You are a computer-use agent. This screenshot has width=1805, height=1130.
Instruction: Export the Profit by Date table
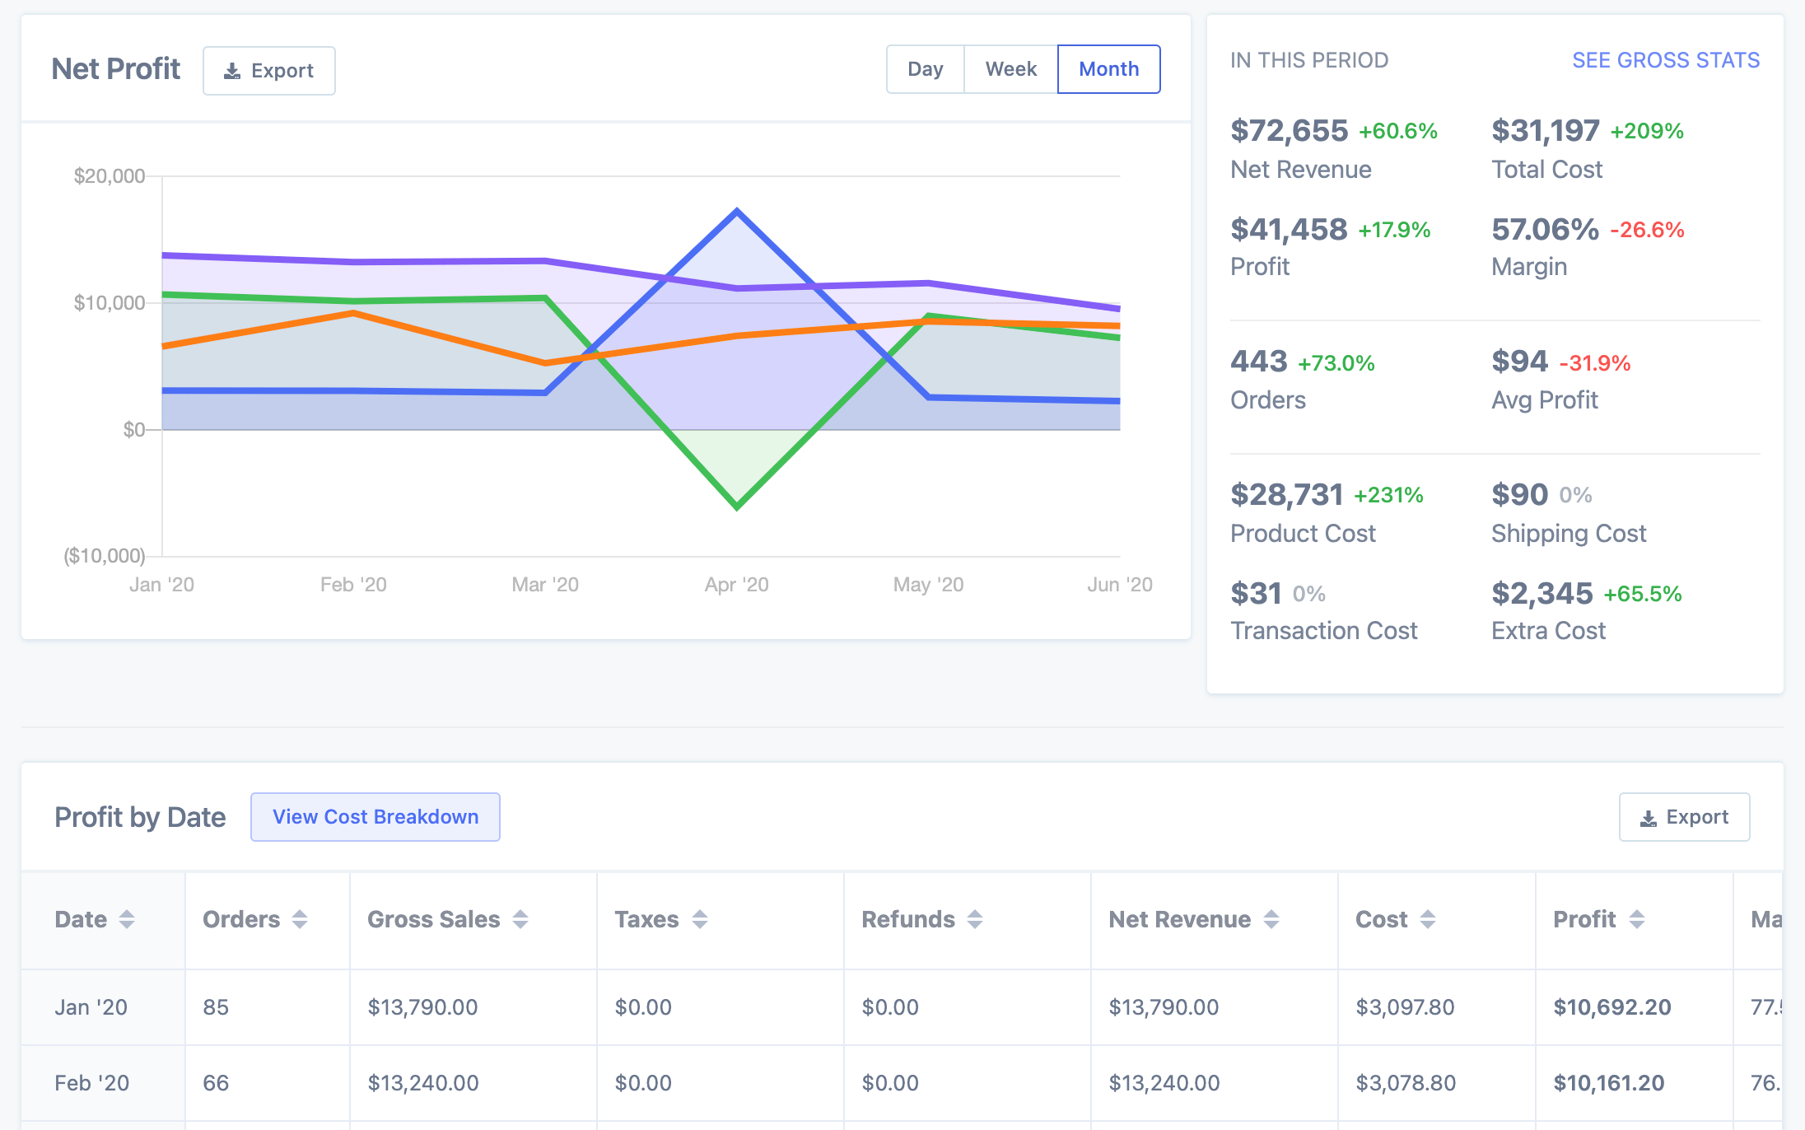(1684, 817)
